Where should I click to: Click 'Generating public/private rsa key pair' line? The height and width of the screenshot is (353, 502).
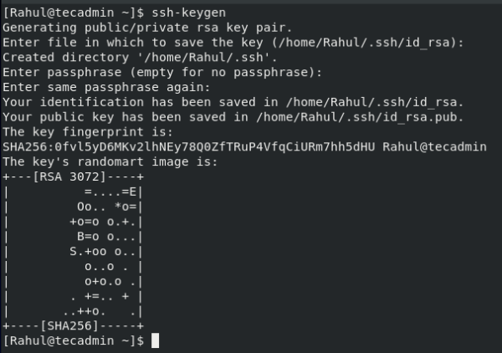click(136, 28)
